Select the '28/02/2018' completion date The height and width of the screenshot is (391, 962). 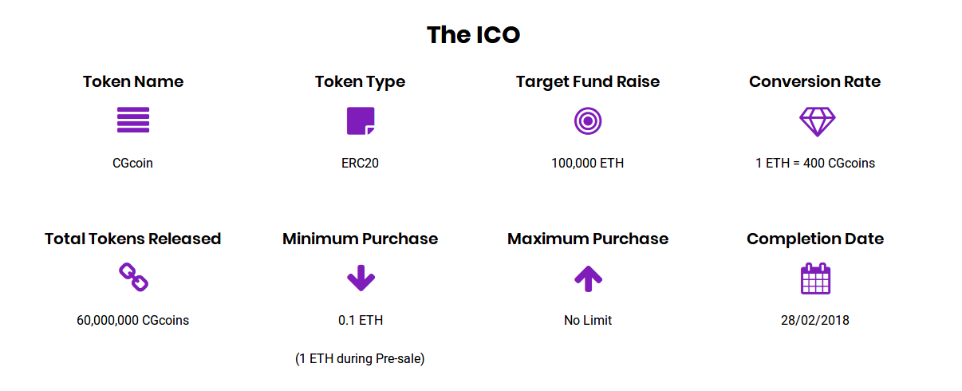pyautogui.click(x=815, y=320)
